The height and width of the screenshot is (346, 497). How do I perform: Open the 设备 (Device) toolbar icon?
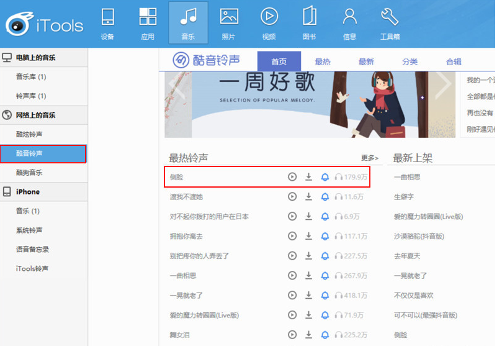pos(107,23)
